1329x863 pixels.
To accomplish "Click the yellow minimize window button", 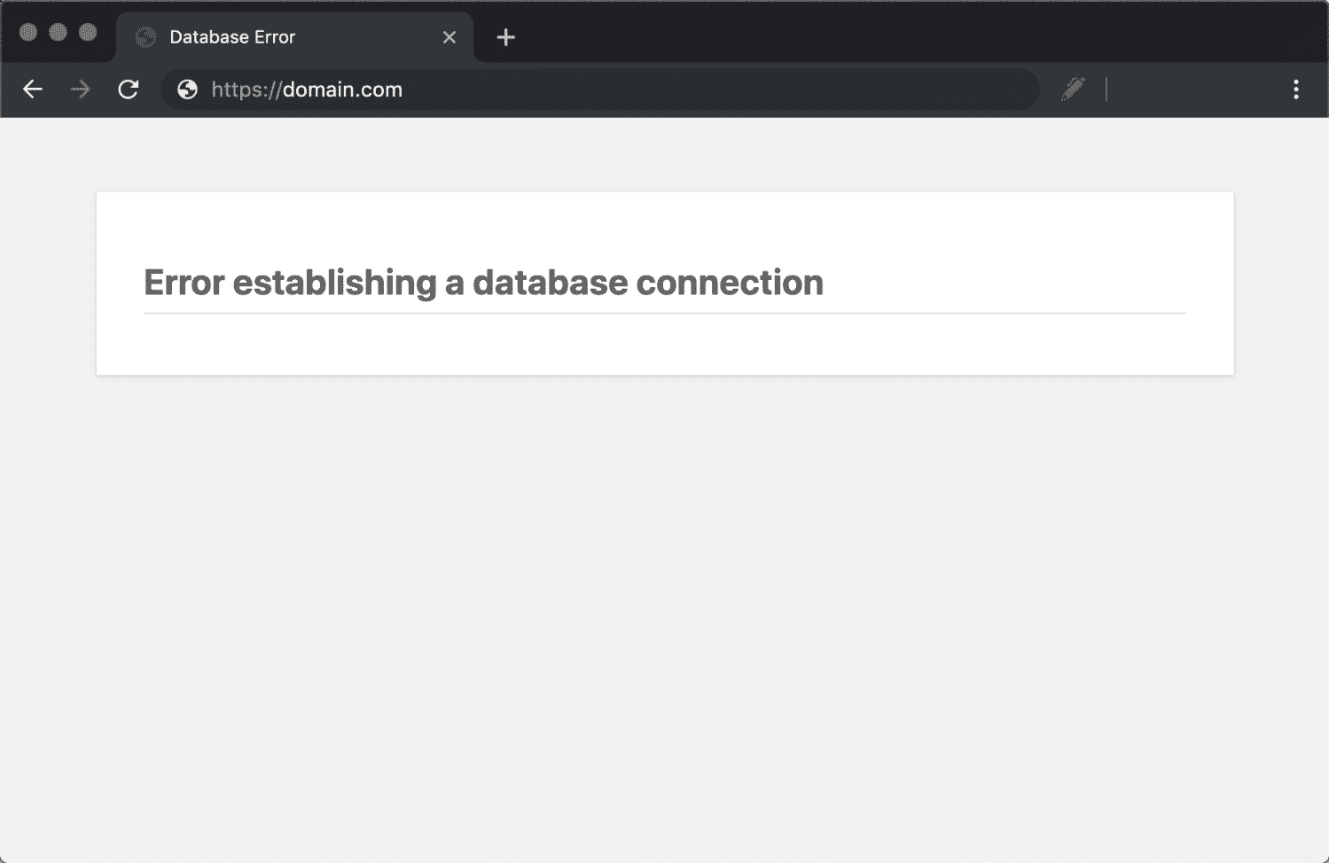I will coord(59,32).
